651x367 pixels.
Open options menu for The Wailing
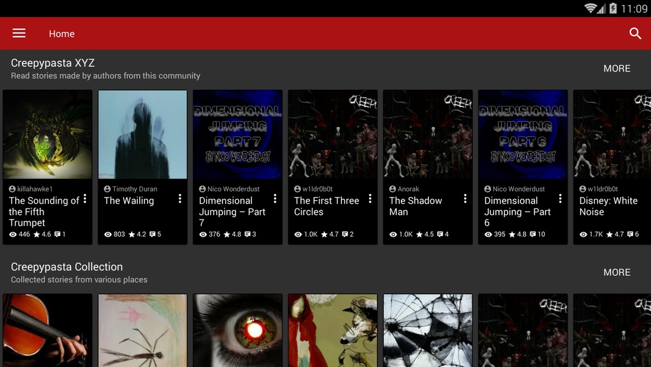[180, 199]
